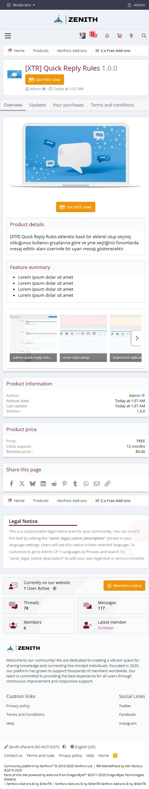Advance screenshots carousel with next arrow

137,338
